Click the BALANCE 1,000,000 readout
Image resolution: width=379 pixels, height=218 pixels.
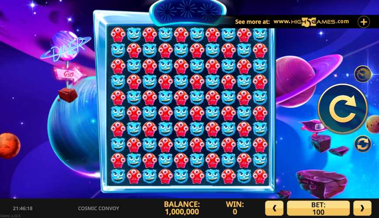tap(182, 208)
